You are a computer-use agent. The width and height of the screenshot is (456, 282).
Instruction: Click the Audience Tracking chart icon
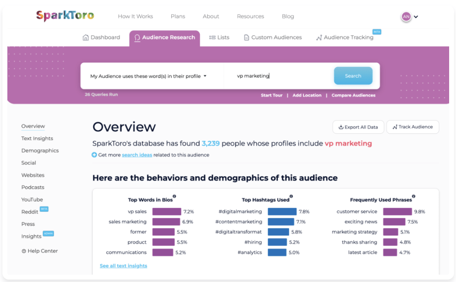click(x=319, y=38)
